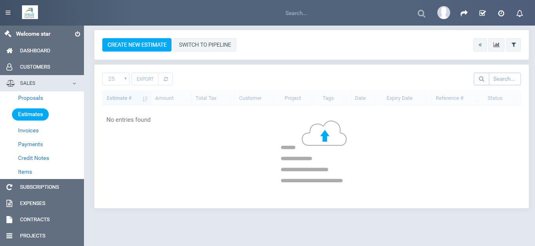Image resolution: width=535 pixels, height=246 pixels.
Task: Open the 25 entries length dropdown
Action: (x=116, y=79)
